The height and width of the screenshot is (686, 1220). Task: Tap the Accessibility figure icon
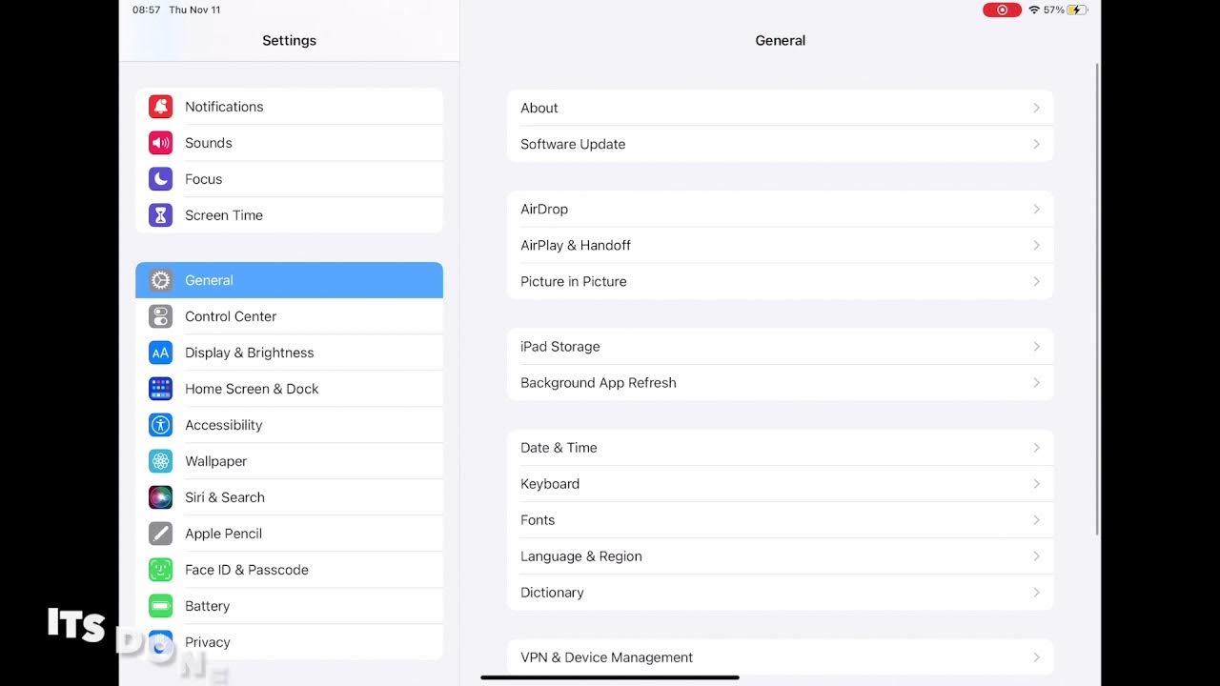[x=160, y=425]
